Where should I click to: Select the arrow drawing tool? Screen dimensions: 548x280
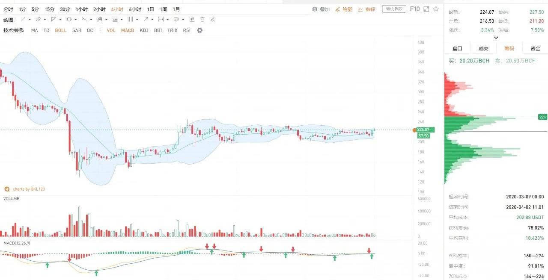pos(146,19)
